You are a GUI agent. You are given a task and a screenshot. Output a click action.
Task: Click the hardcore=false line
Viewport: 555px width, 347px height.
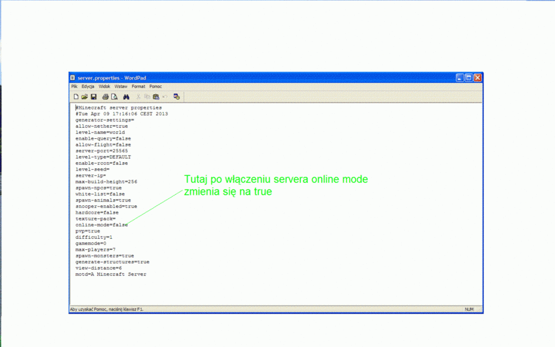[97, 213]
